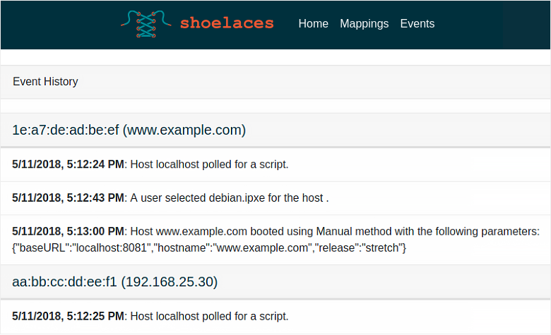Click the shoelaces lace logo icon
This screenshot has width=551, height=335.
pyautogui.click(x=146, y=24)
